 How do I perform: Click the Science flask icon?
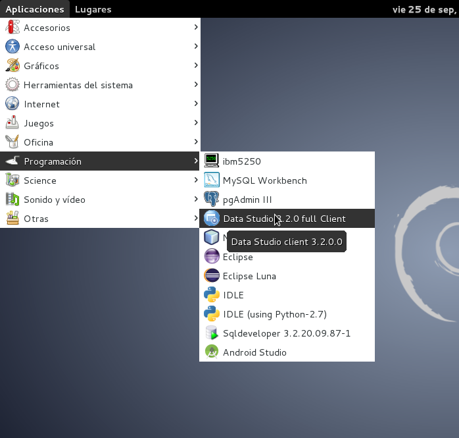click(12, 180)
